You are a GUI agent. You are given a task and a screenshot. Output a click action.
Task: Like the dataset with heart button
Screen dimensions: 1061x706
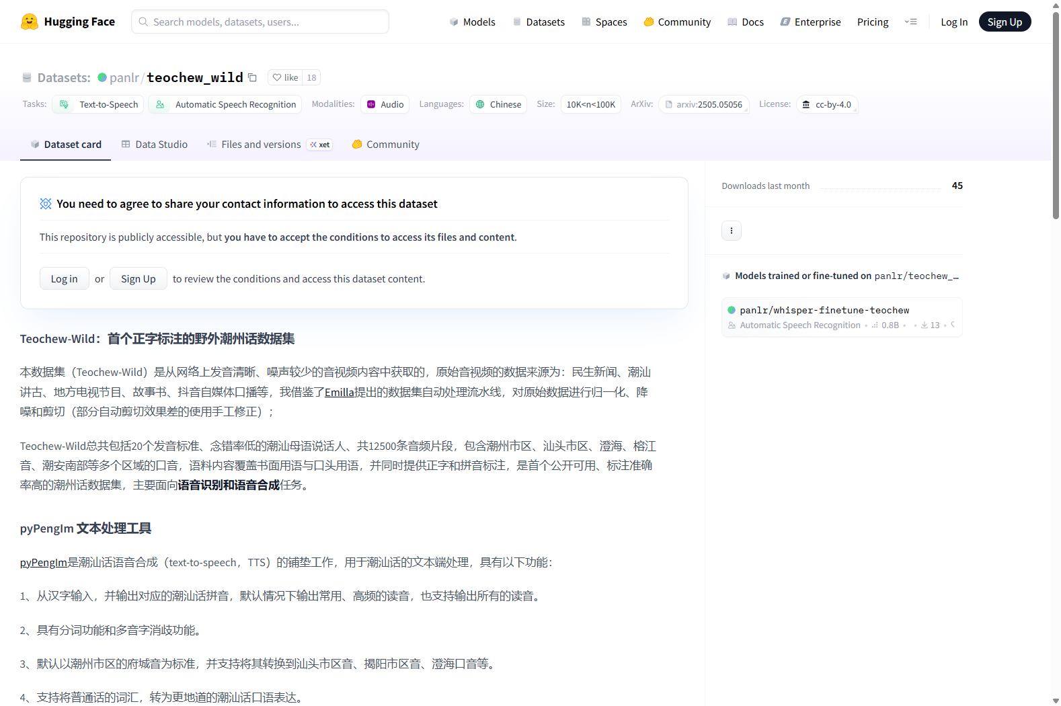pyautogui.click(x=285, y=77)
